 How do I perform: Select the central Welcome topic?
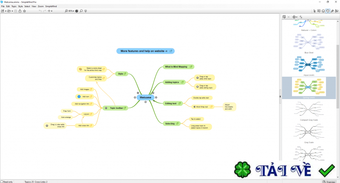pyautogui.click(x=145, y=97)
